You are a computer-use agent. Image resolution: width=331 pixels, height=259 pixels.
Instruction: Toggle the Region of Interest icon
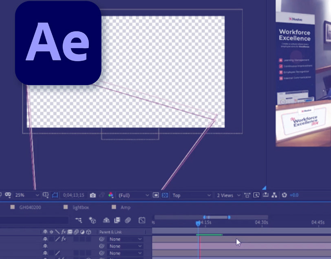pyautogui.click(x=156, y=195)
